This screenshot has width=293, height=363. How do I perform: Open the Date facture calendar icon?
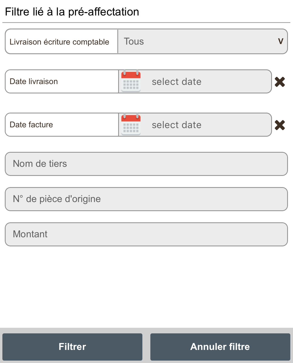[x=131, y=125]
